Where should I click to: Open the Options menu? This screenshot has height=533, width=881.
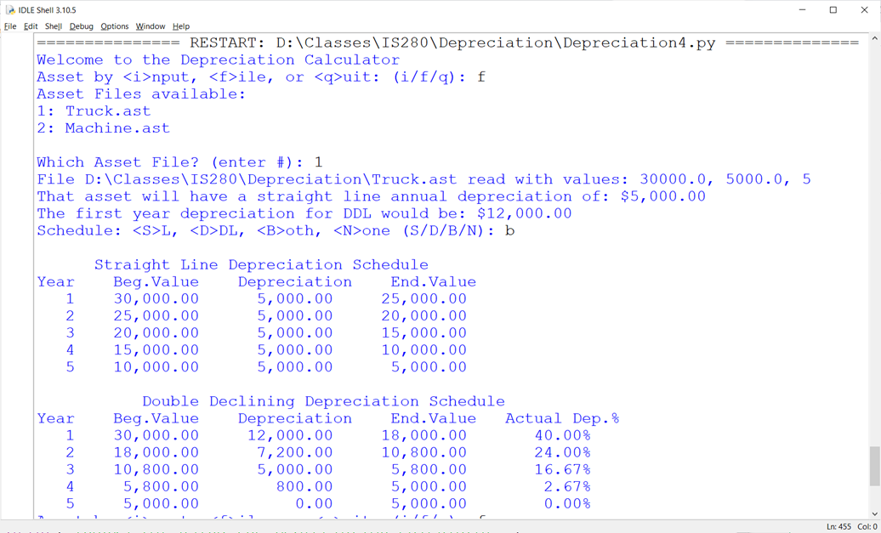click(115, 26)
